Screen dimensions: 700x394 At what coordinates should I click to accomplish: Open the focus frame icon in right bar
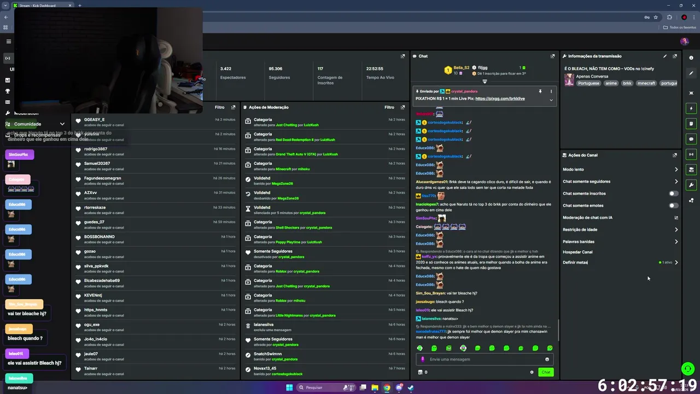click(x=691, y=93)
